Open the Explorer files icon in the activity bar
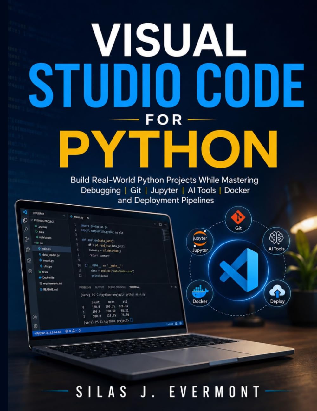The image size is (317, 411). [x=25, y=220]
